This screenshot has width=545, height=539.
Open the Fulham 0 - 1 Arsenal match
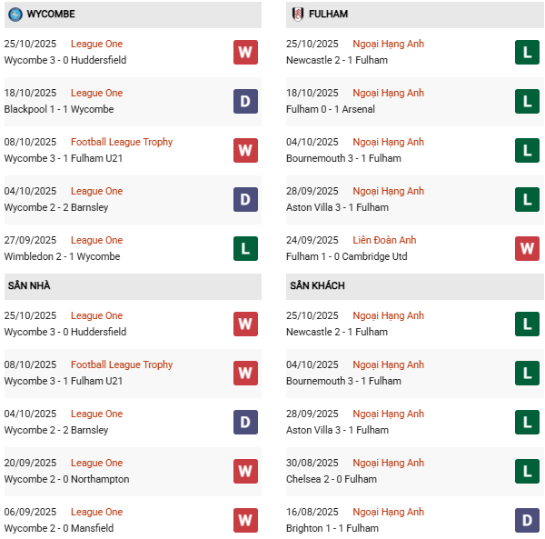[x=330, y=109]
